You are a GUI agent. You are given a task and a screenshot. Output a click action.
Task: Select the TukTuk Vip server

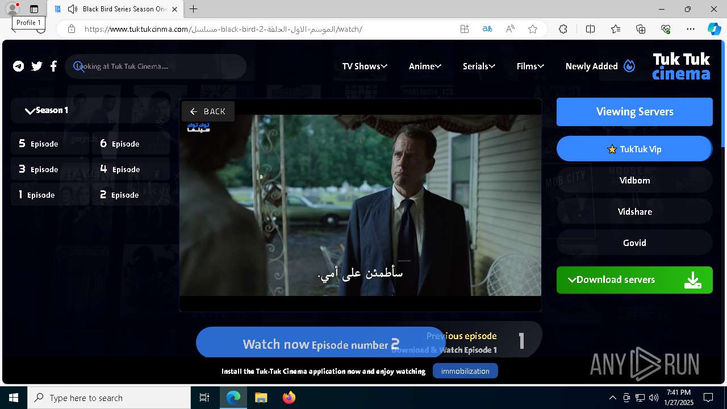pos(634,149)
